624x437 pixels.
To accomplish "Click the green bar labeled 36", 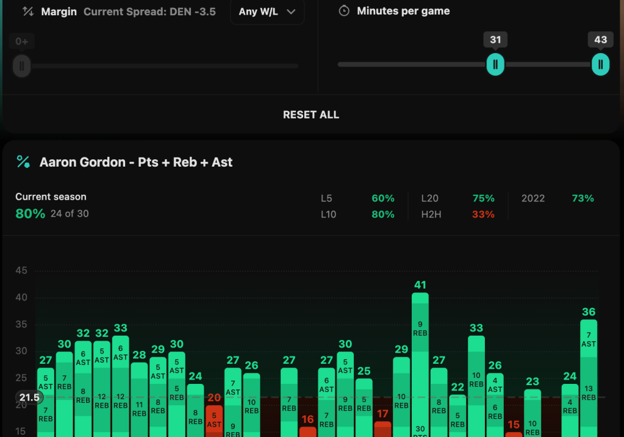I will (589, 378).
